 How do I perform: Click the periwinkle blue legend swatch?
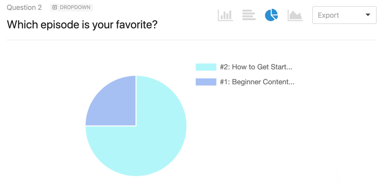[206, 82]
